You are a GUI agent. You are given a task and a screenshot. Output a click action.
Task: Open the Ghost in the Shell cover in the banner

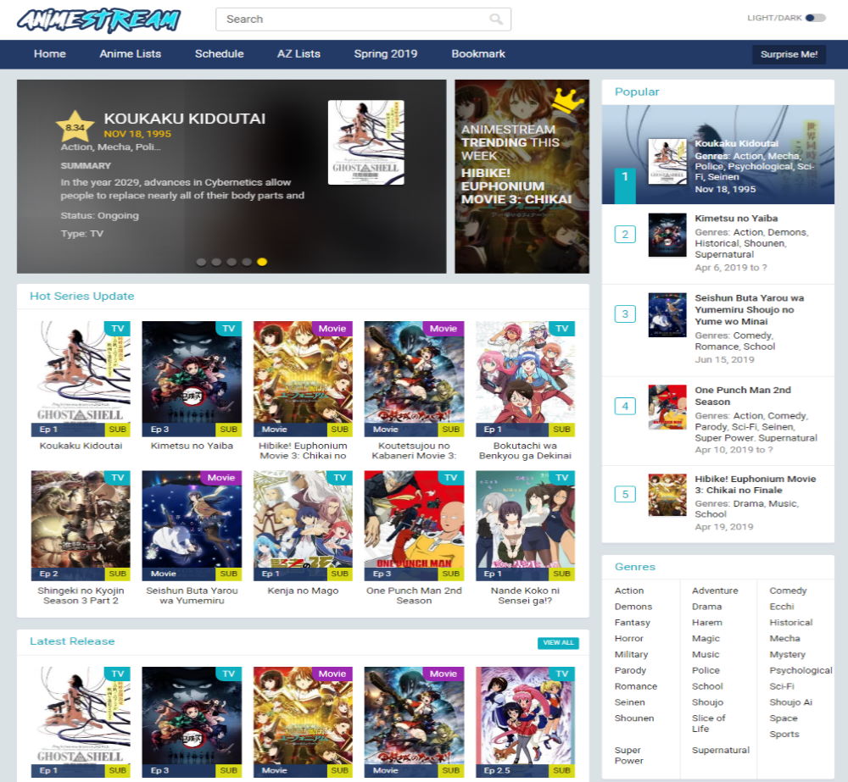pyautogui.click(x=366, y=142)
